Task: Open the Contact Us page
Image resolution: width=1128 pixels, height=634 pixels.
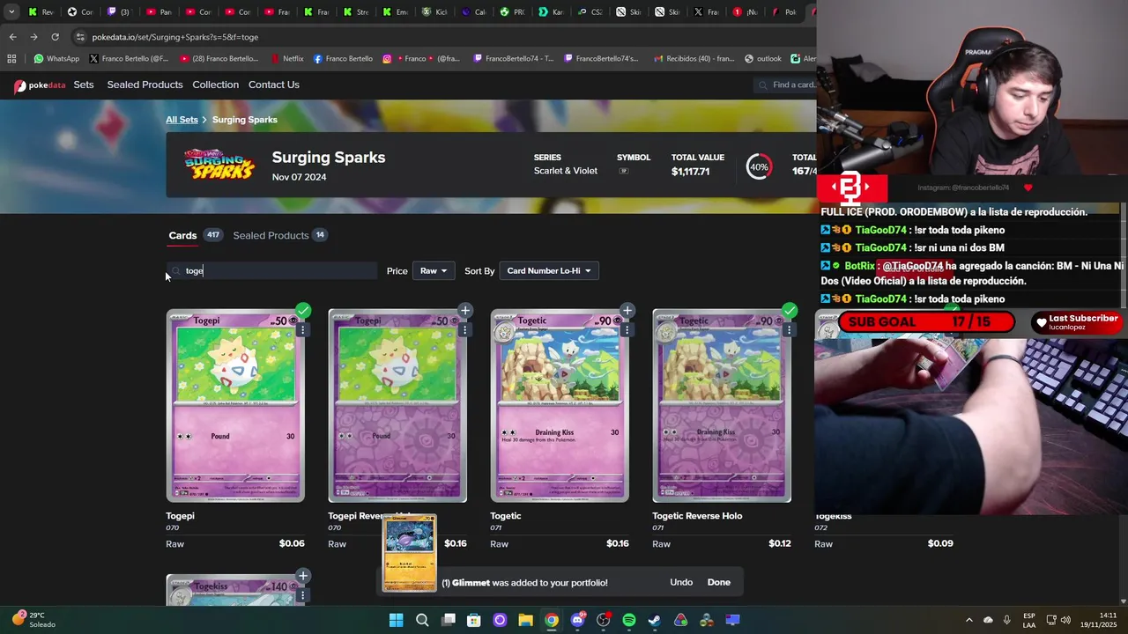Action: (274, 85)
